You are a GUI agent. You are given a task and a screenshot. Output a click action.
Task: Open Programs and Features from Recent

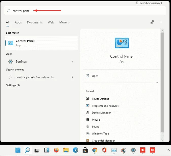105,106
